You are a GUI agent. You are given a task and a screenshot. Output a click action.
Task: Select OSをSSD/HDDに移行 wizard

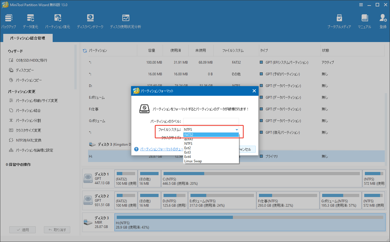tap(28, 60)
